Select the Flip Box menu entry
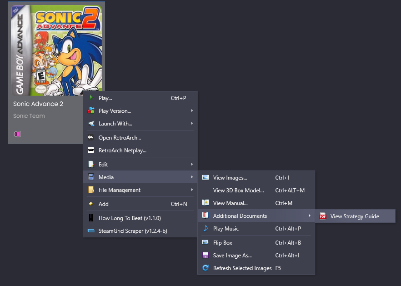Image resolution: width=401 pixels, height=286 pixels. click(256, 242)
